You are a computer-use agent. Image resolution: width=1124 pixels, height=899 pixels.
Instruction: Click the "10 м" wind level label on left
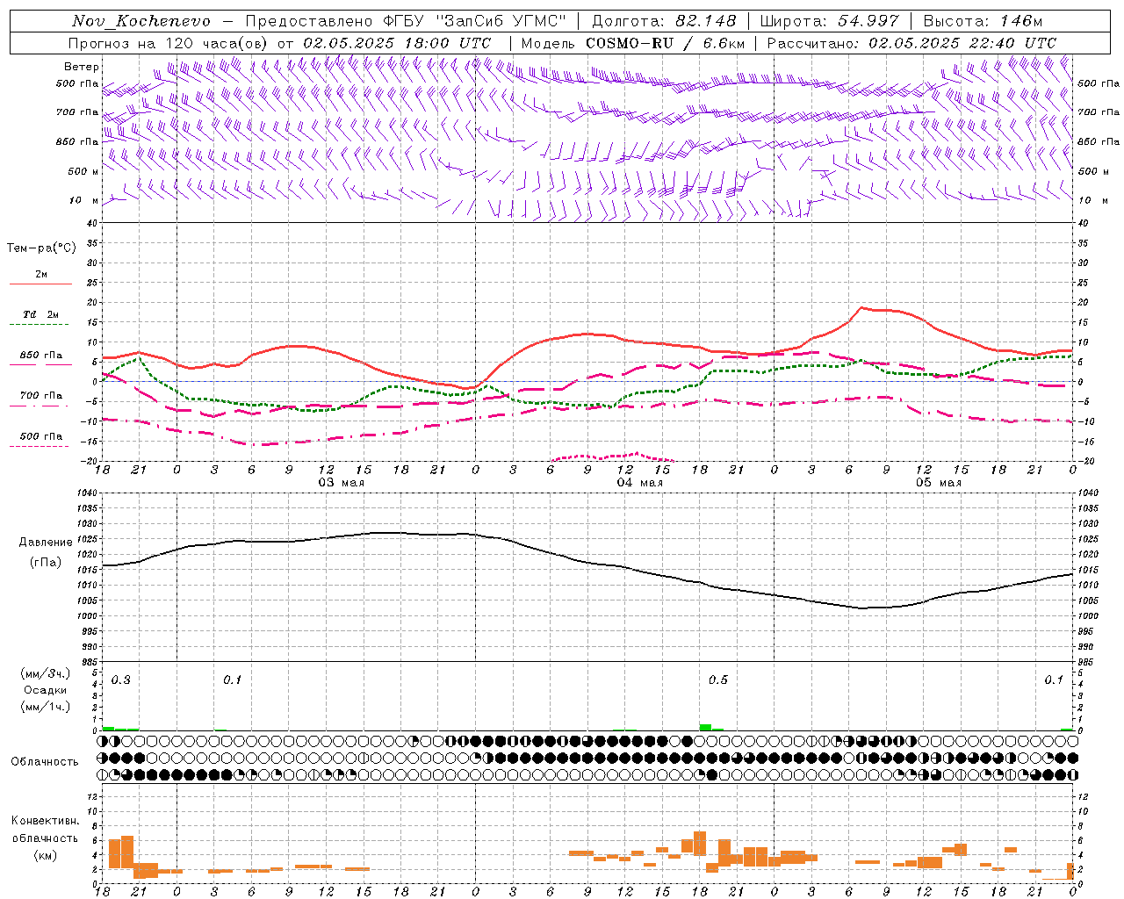(x=83, y=200)
